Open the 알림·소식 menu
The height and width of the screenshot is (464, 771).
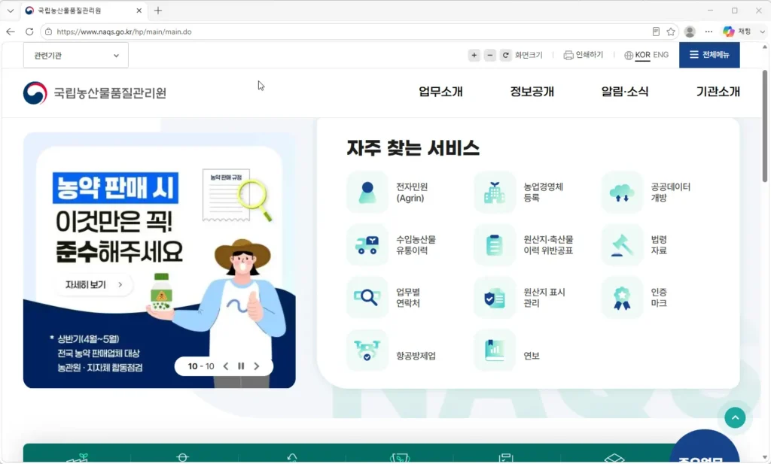tap(624, 91)
